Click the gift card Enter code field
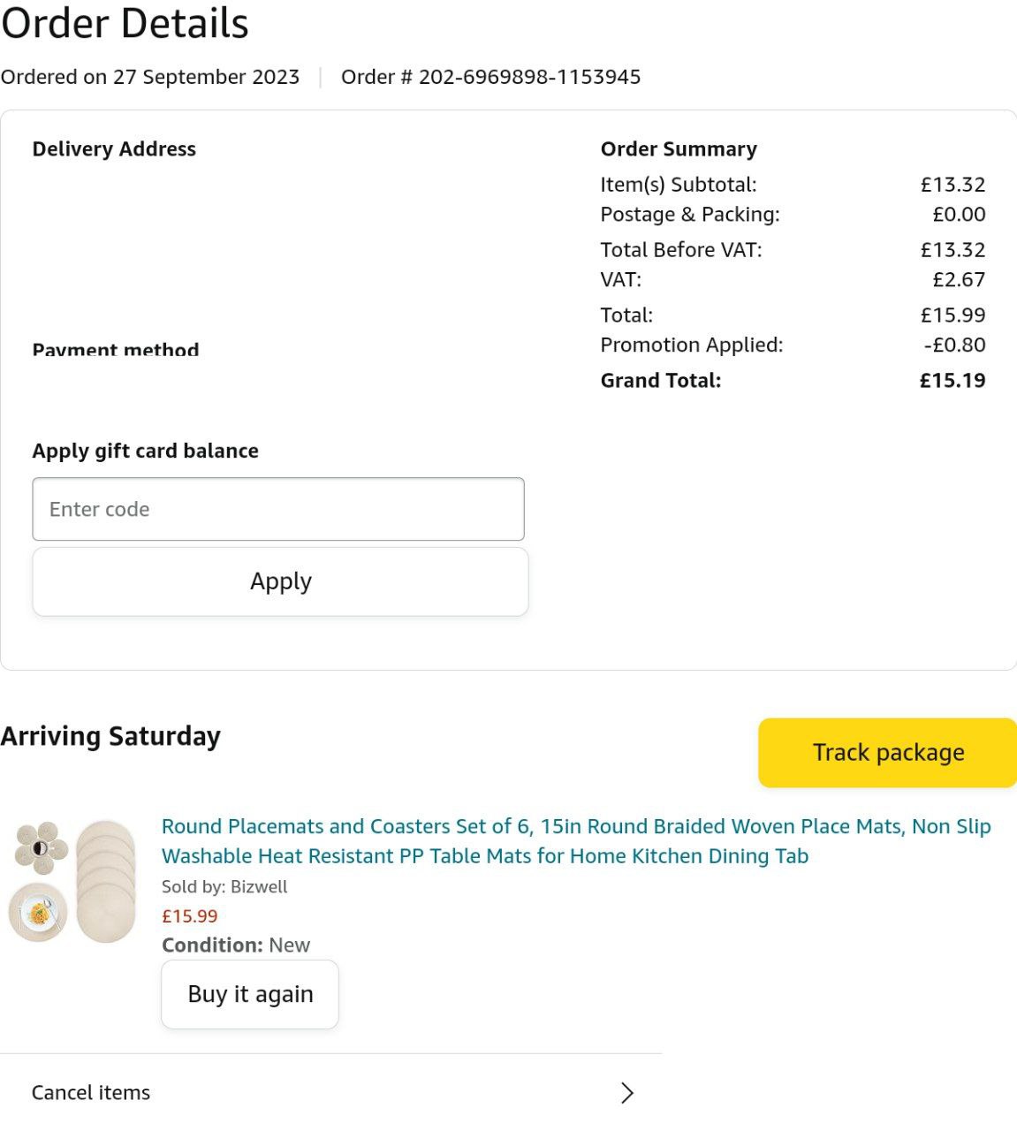Screen dimensions: 1017x1131 click(x=278, y=509)
